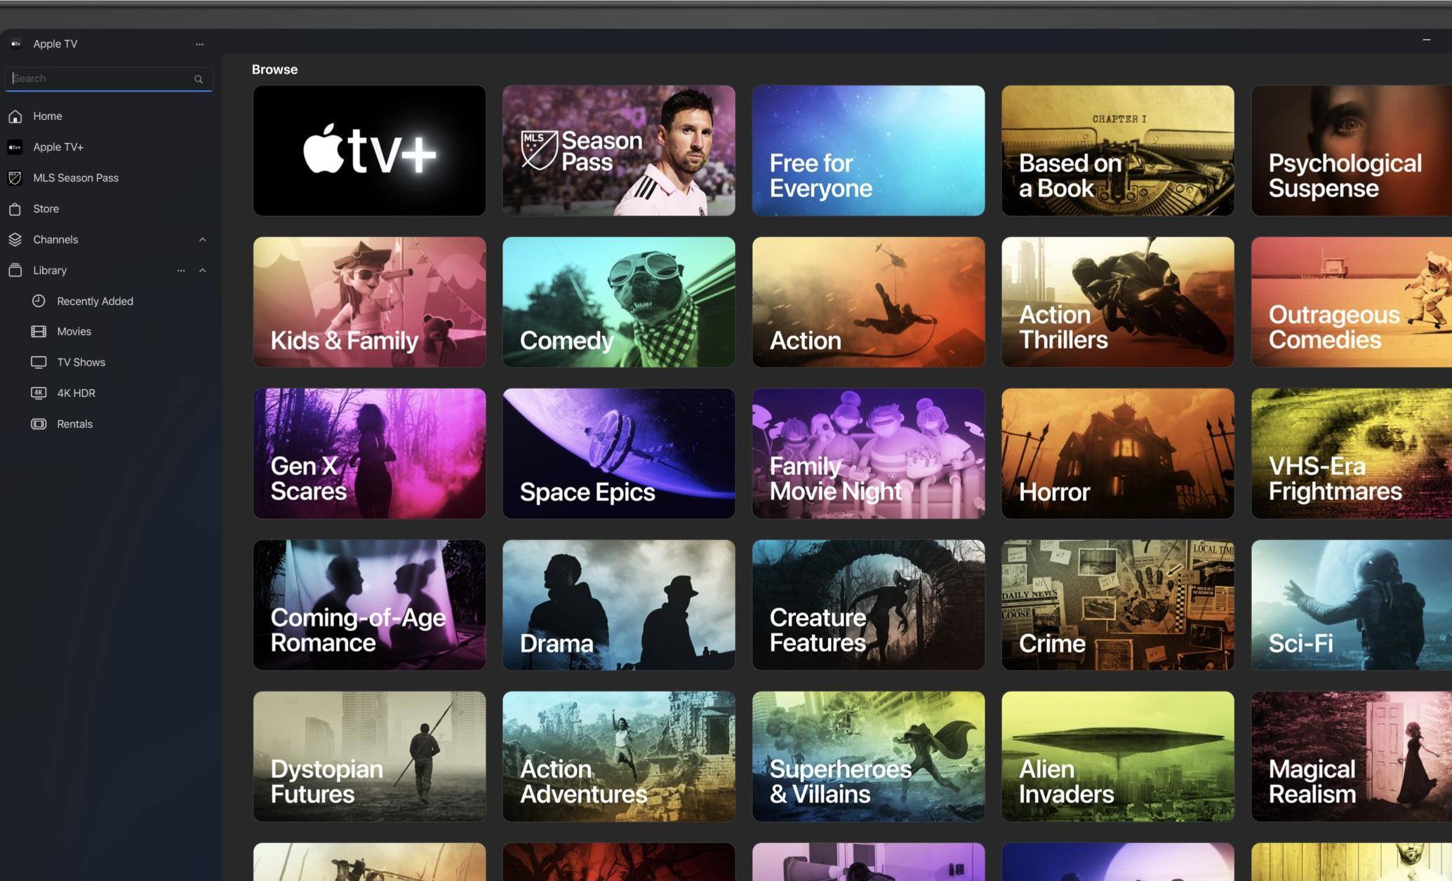This screenshot has width=1452, height=881.
Task: Open Library more options ellipsis
Action: click(x=181, y=271)
